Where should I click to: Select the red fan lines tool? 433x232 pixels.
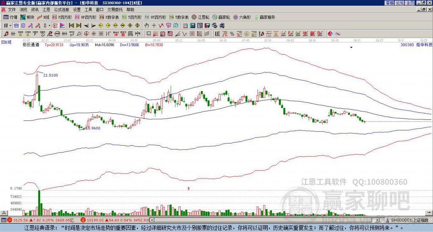(x=156, y=34)
